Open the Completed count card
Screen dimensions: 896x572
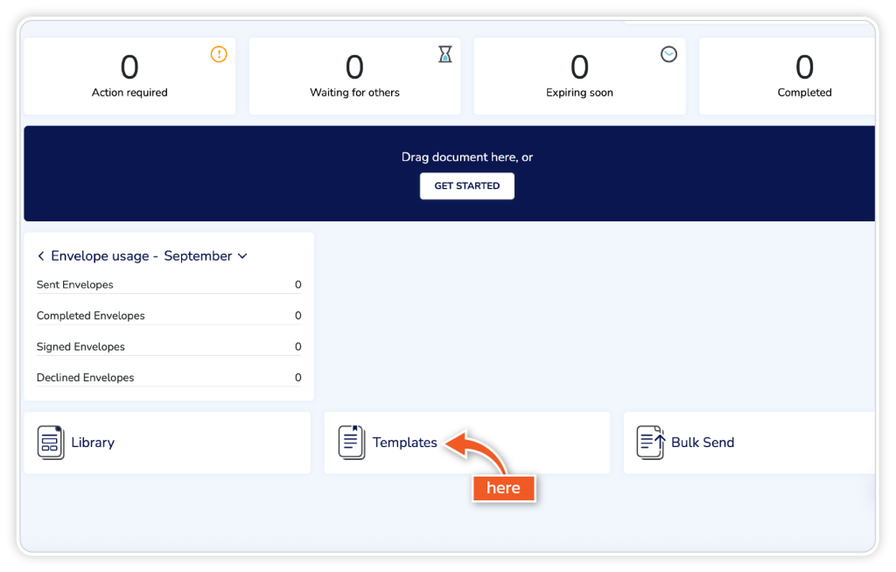pyautogui.click(x=803, y=76)
